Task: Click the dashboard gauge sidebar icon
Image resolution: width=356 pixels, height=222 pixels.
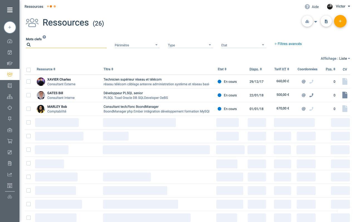Action: (10, 41)
